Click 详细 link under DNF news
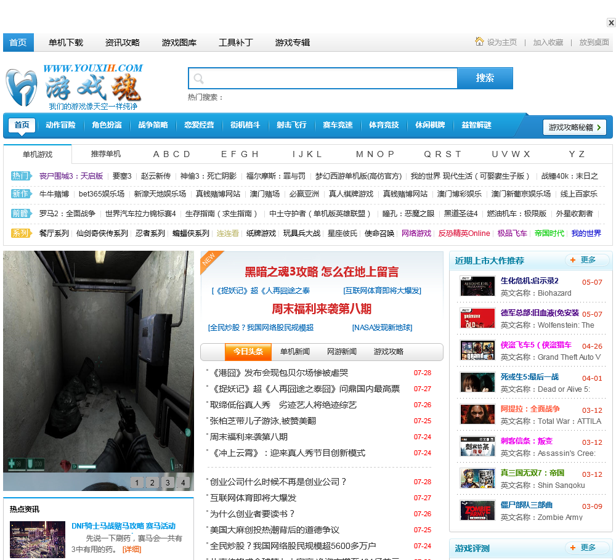Viewport: 616px width, 560px height. [132, 550]
